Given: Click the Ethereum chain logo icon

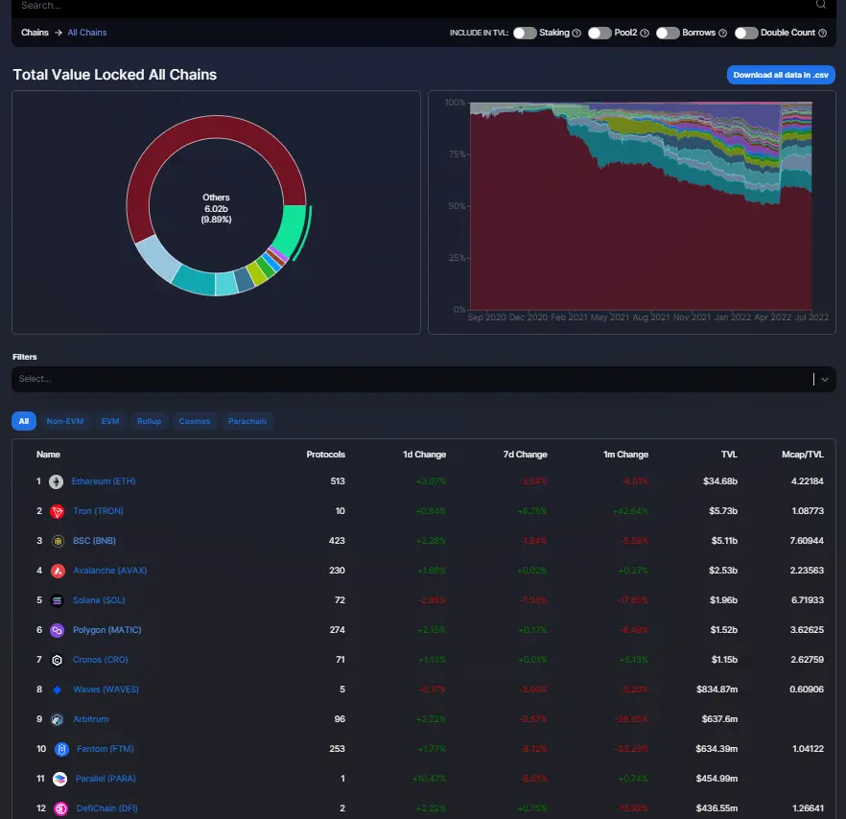Looking at the screenshot, I should click(x=56, y=481).
